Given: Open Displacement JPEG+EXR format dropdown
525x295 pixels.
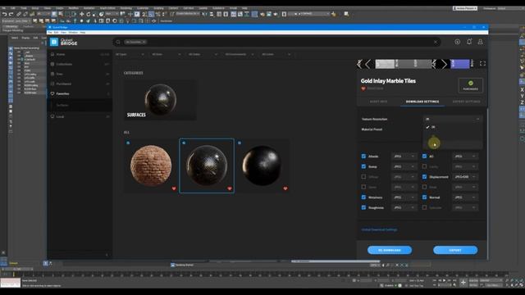Looking at the screenshot, I should (x=465, y=177).
